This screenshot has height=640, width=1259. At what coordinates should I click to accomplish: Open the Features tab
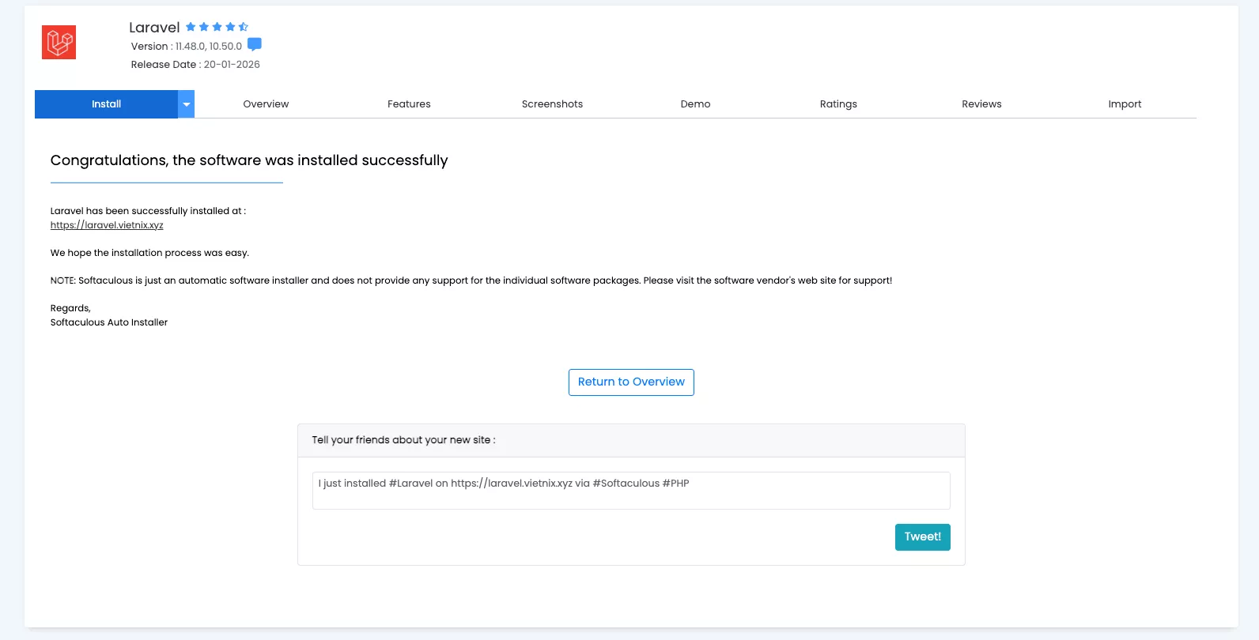409,104
